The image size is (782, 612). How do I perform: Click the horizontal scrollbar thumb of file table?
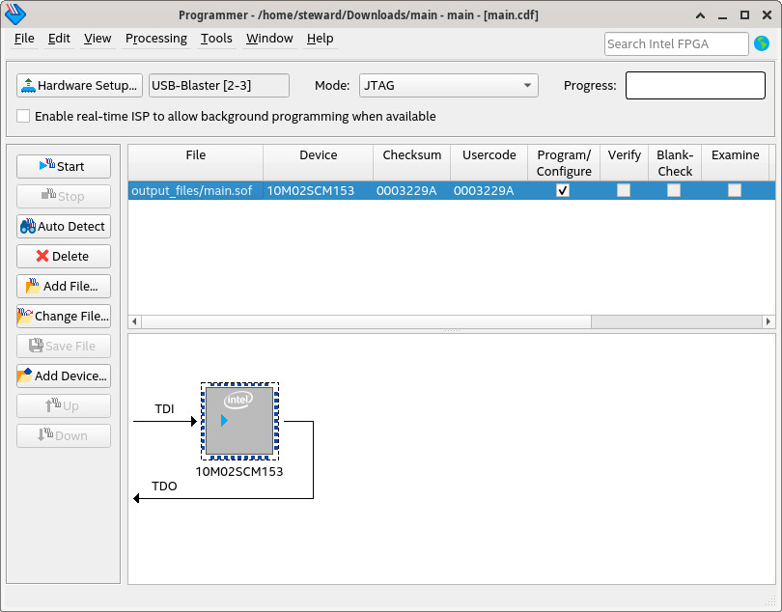coord(367,321)
